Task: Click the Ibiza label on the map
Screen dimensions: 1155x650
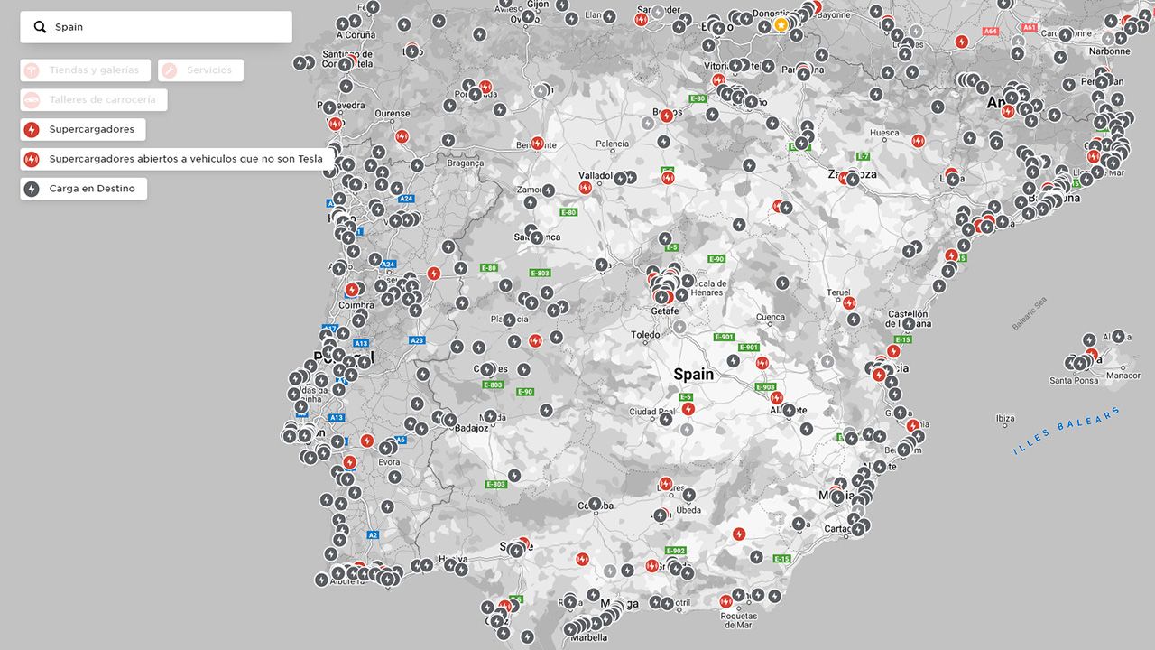Action: click(1004, 419)
